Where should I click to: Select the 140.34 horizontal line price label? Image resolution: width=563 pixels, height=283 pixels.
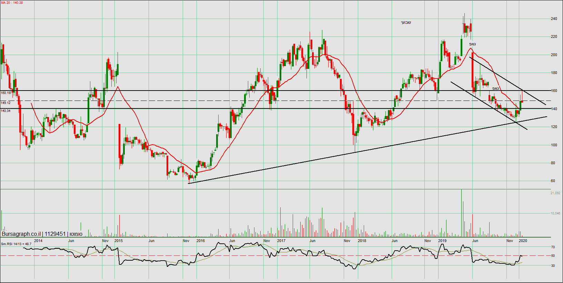[x=6, y=111]
